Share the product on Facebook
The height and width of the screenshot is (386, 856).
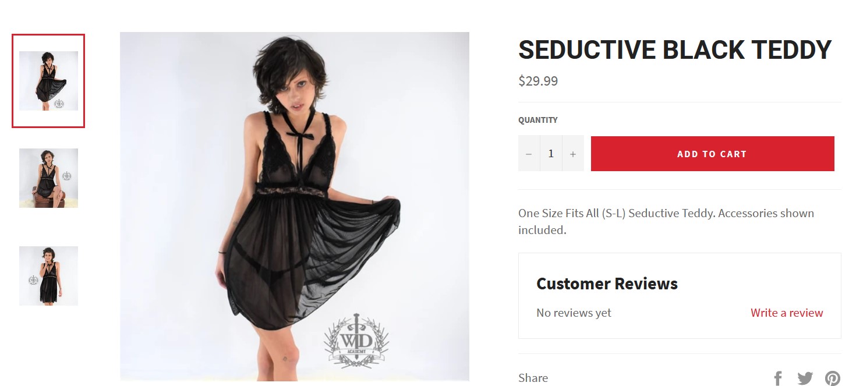tap(778, 378)
